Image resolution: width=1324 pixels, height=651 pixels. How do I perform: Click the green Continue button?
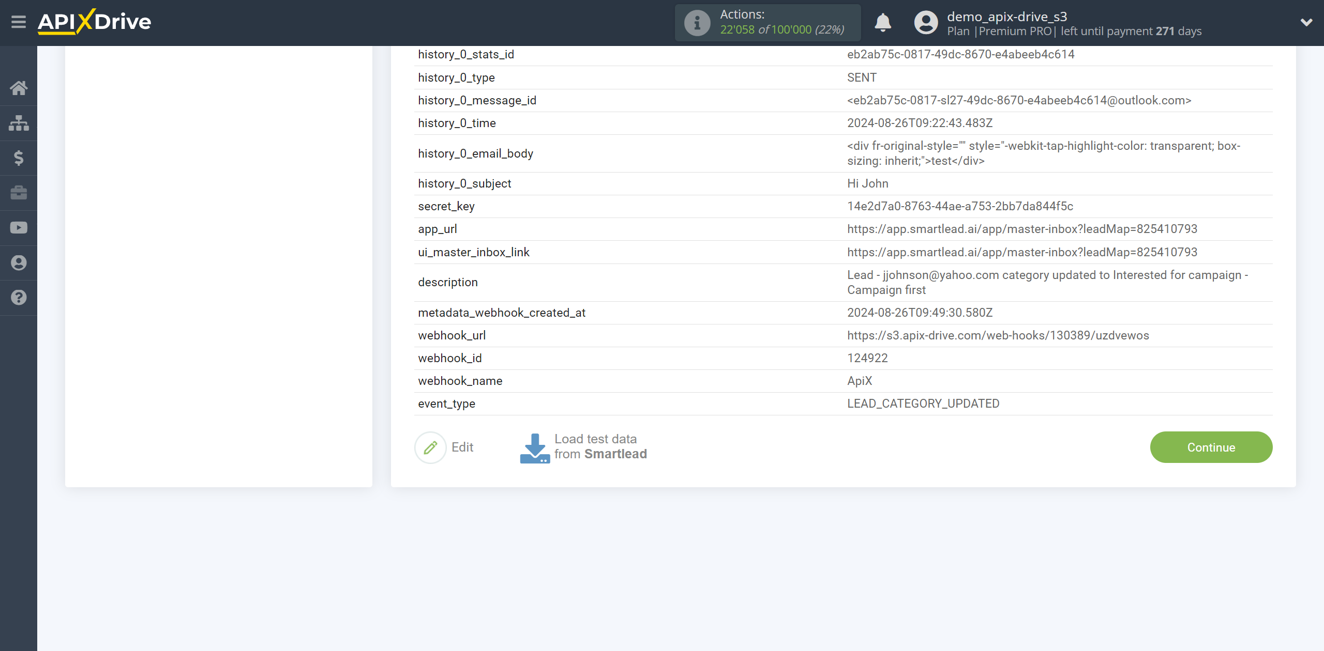click(x=1211, y=447)
